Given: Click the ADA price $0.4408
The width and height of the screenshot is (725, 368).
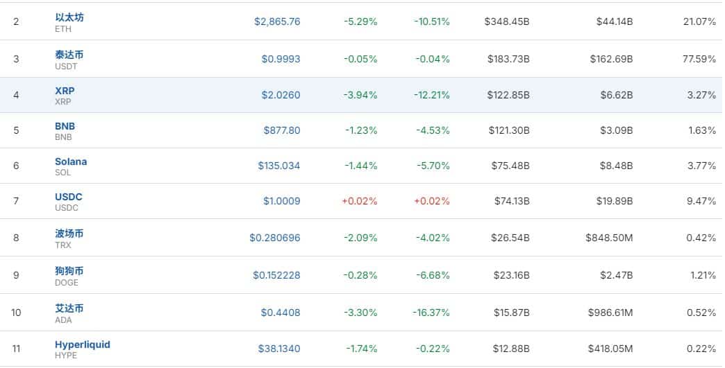Looking at the screenshot, I should [281, 313].
